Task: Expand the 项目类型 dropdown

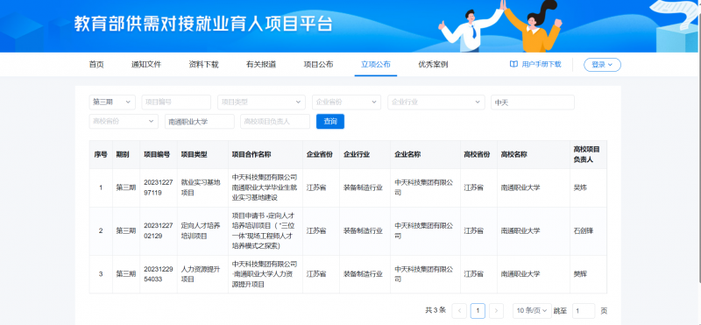Action: pos(261,102)
